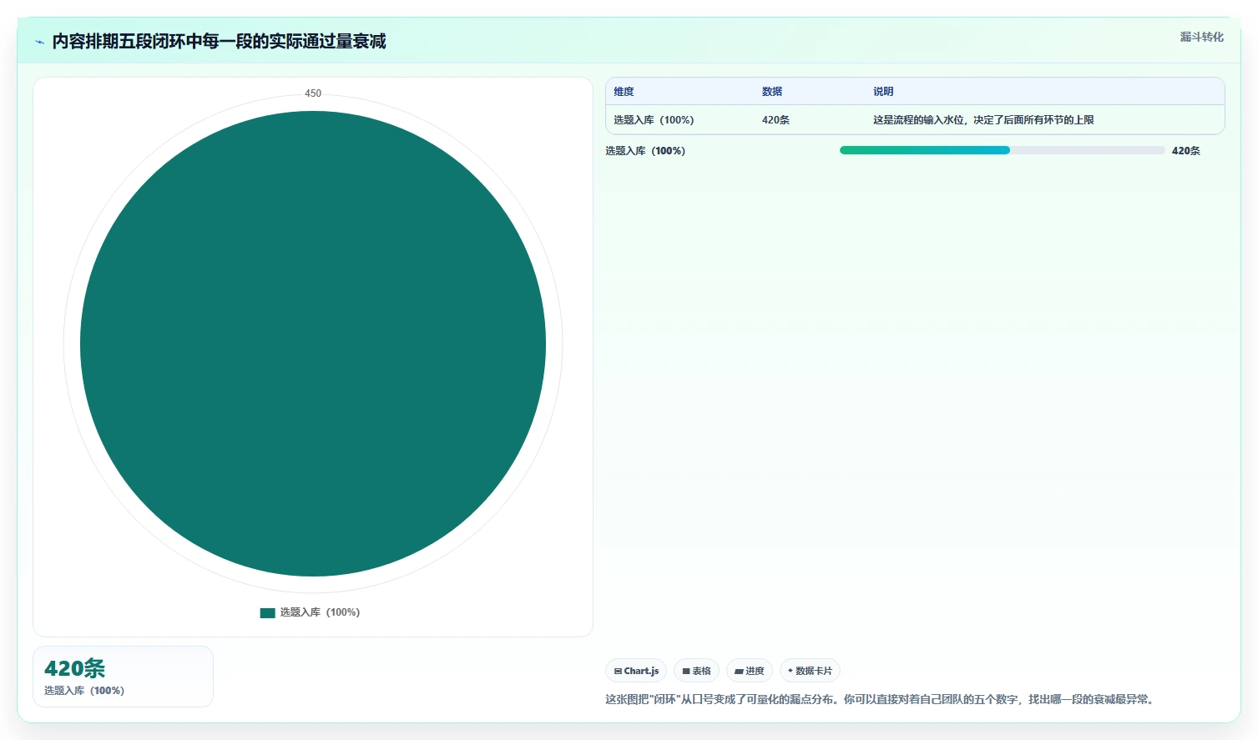
Task: Click the table cell 420条
Action: click(776, 120)
